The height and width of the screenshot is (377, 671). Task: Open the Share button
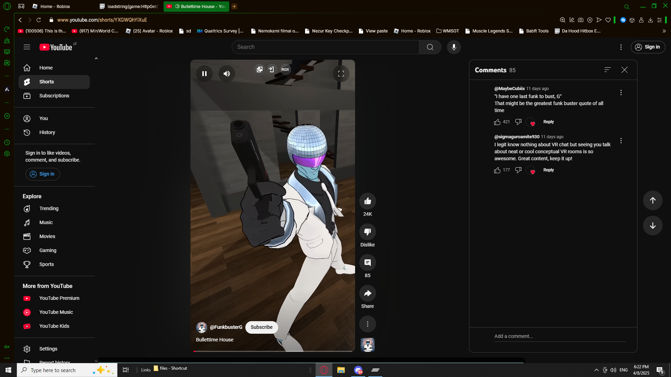point(367,294)
